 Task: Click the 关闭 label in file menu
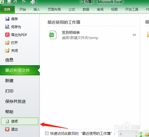[14, 51]
